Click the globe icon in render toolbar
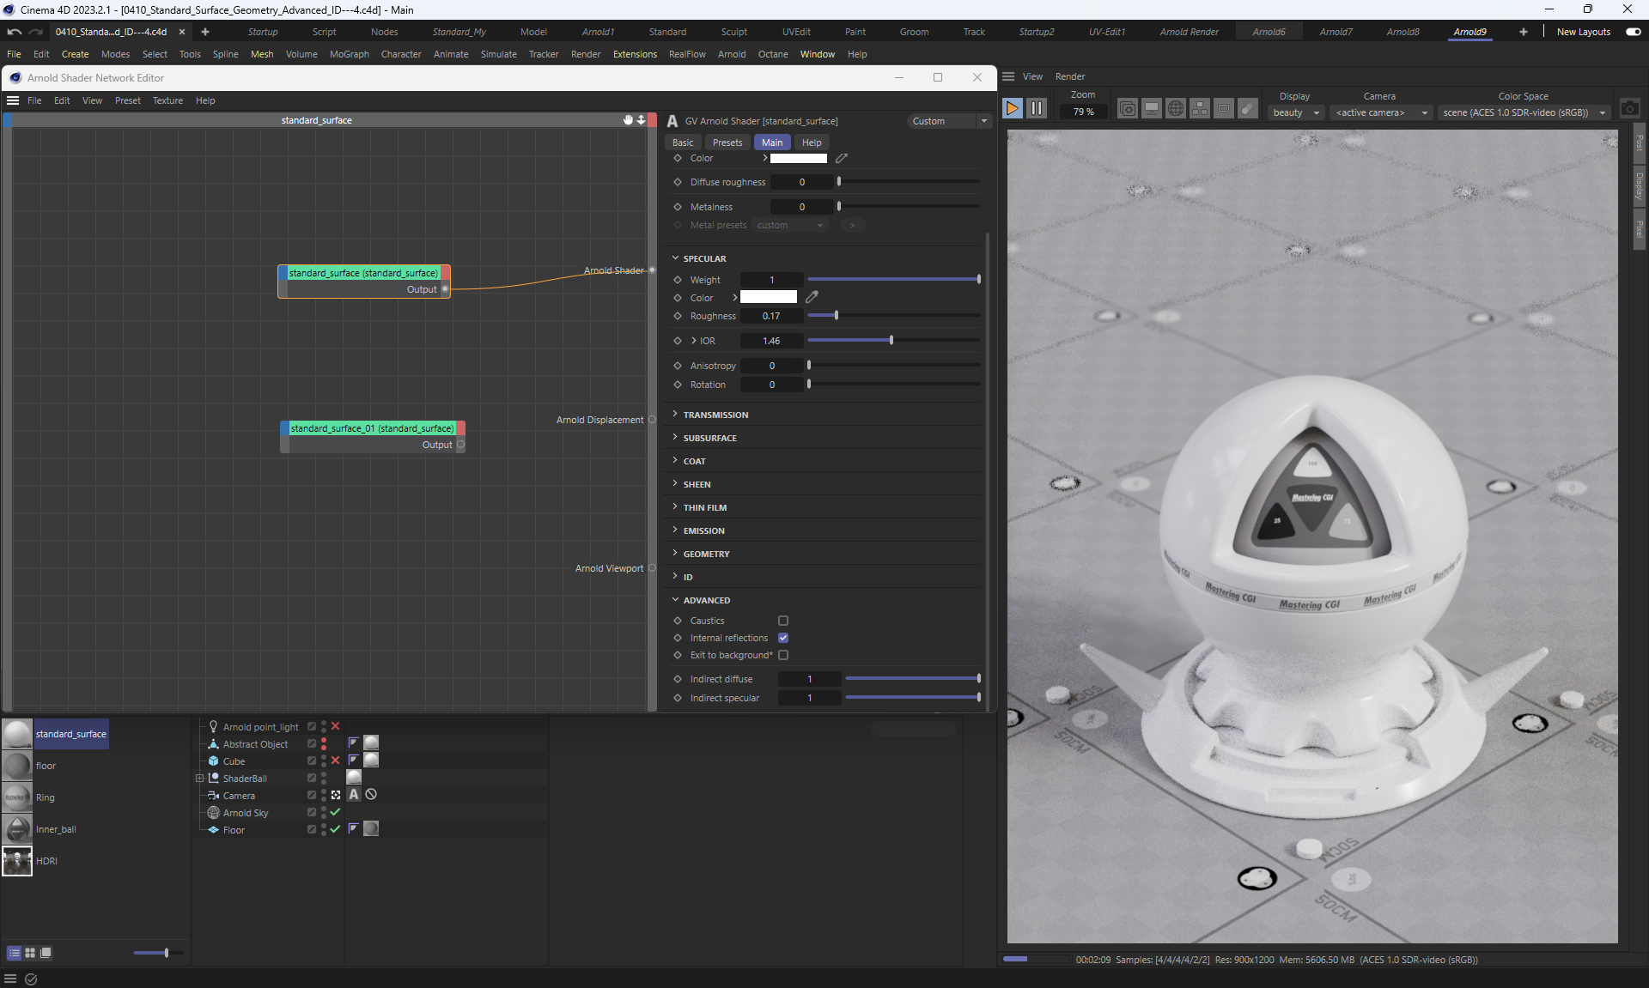1649x988 pixels. coord(1176,109)
